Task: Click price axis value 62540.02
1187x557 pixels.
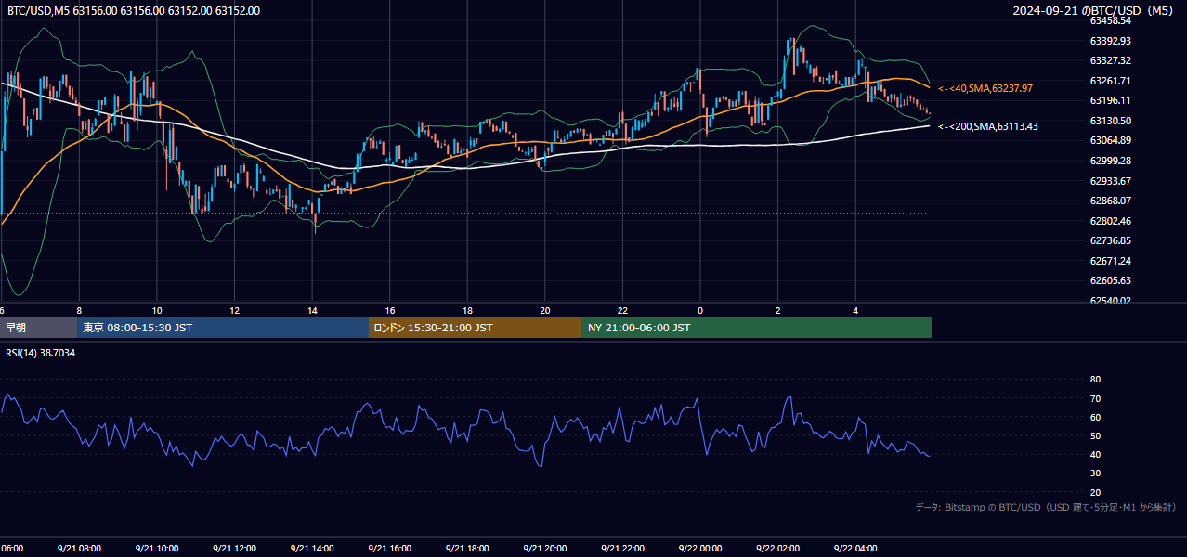Action: coord(1110,301)
